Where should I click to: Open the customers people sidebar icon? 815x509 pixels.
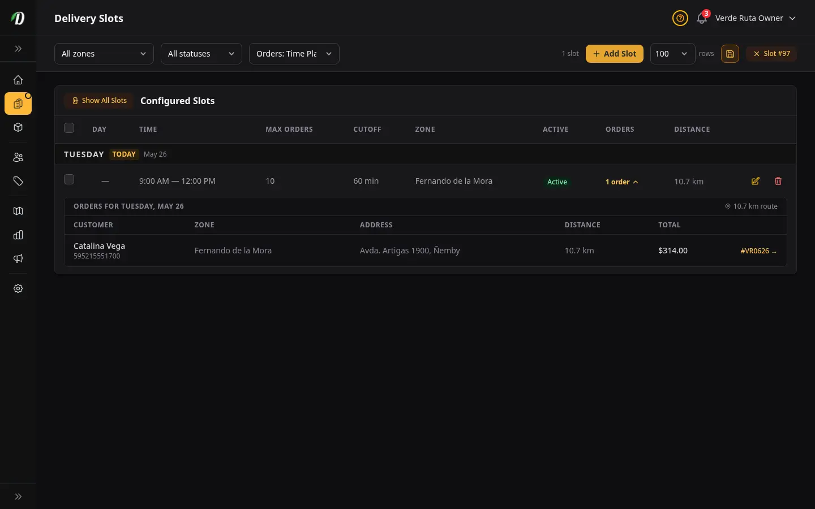[x=18, y=157]
